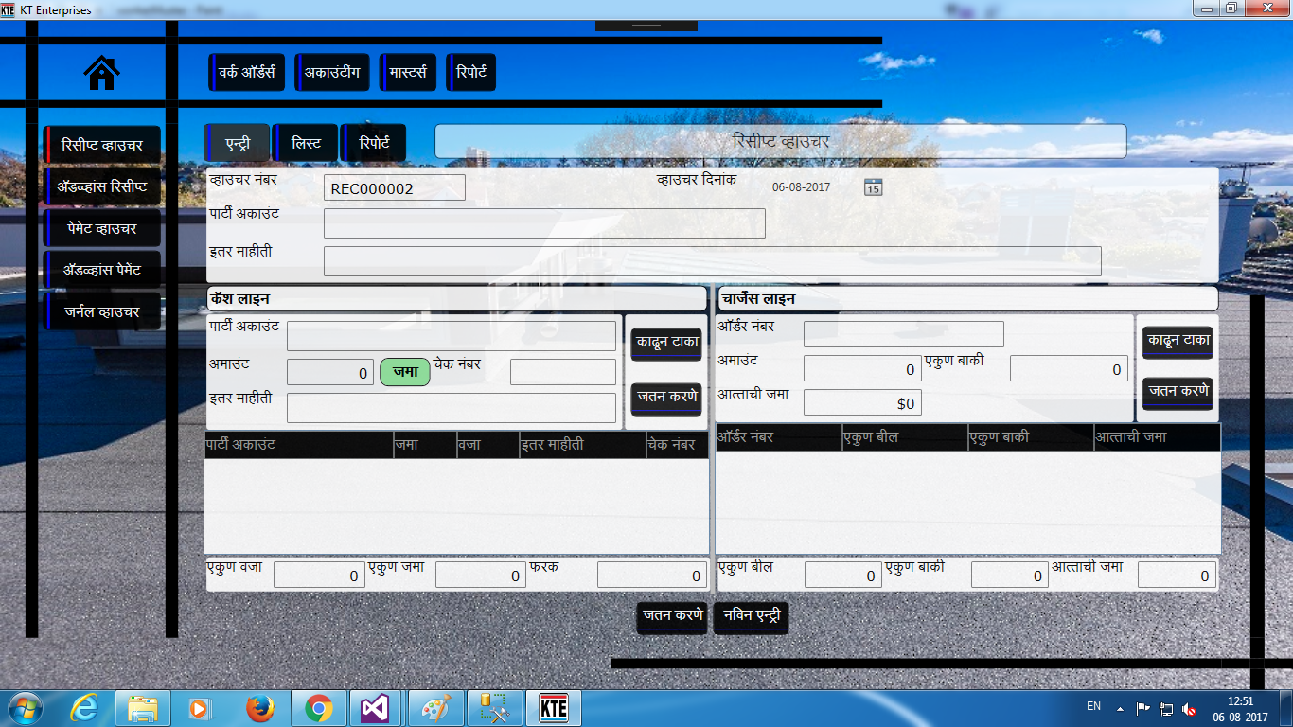Open the header पार्टी अकाउंट combo box

[544, 223]
